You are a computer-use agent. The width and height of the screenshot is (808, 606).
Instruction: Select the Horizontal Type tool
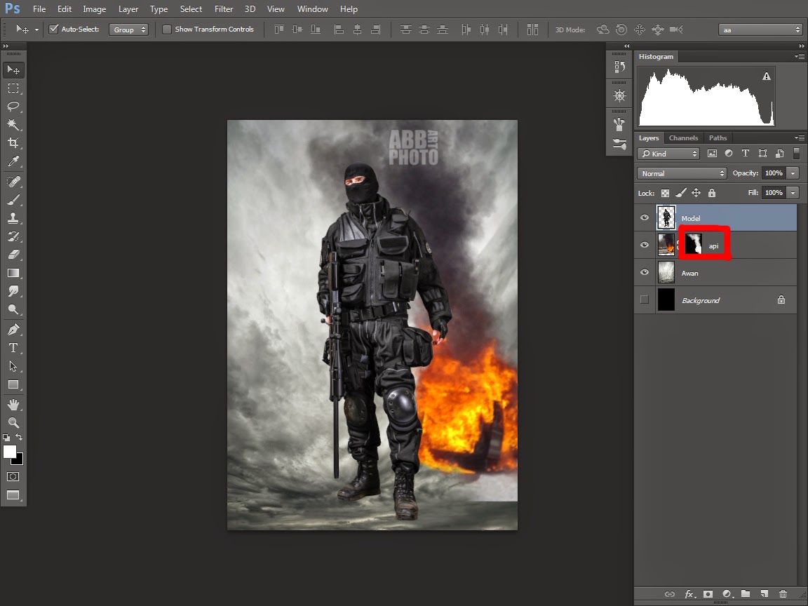13,348
